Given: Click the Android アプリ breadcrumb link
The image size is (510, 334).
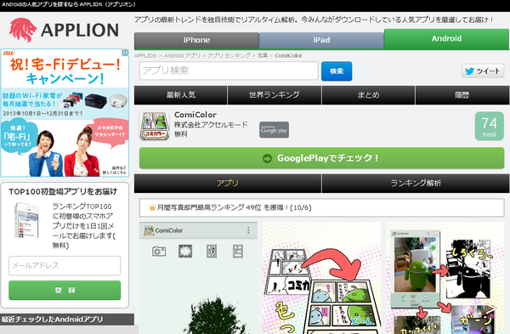Looking at the screenshot, I should (x=182, y=55).
